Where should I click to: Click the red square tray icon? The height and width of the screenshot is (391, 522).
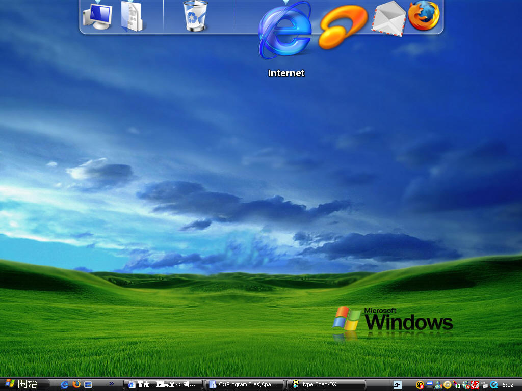click(475, 385)
